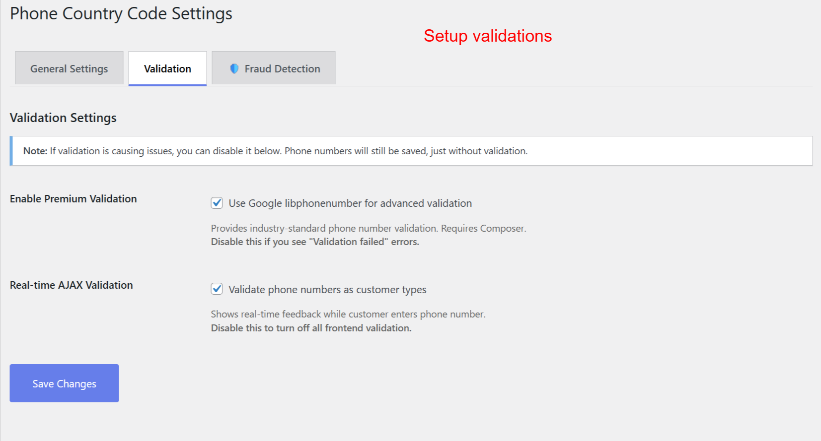821x441 pixels.
Task: Select the Validation tab
Action: (167, 68)
